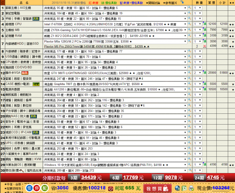Open the quantity dropdown in the 鍵盤 row
235x193 pixels.
197,100
